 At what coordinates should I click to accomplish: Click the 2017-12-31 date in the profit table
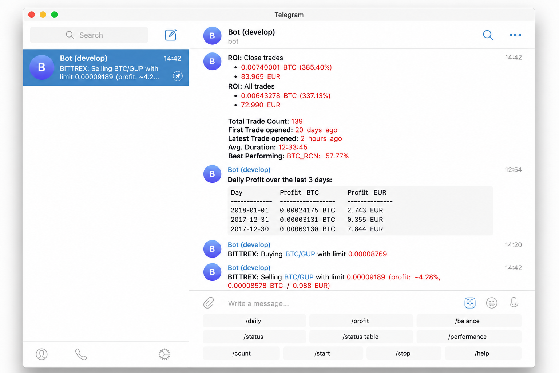pyautogui.click(x=250, y=220)
